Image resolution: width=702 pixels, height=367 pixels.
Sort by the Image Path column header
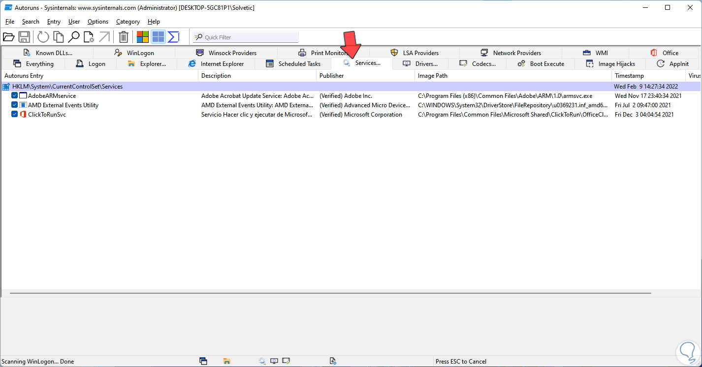(x=513, y=76)
